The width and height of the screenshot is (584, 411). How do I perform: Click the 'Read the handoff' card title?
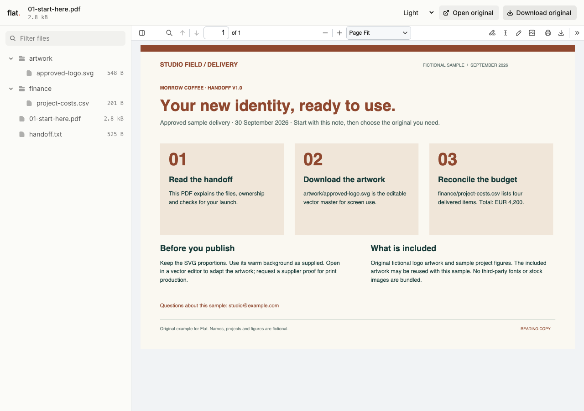(x=201, y=179)
